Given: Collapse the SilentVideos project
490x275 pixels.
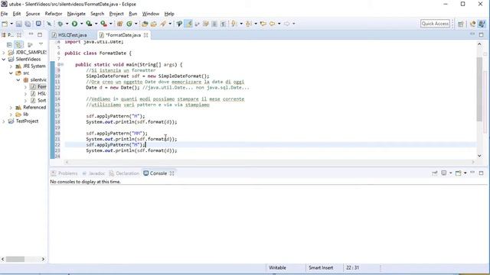Looking at the screenshot, I should coord(4,60).
